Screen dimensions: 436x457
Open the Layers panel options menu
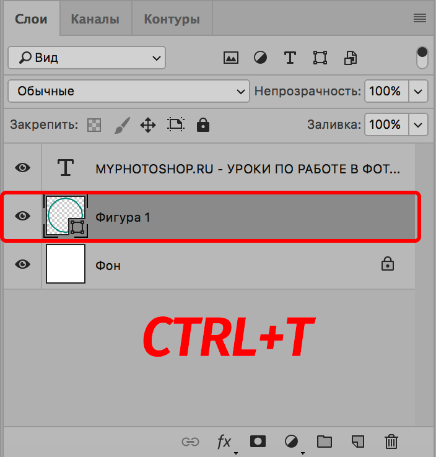(420, 19)
